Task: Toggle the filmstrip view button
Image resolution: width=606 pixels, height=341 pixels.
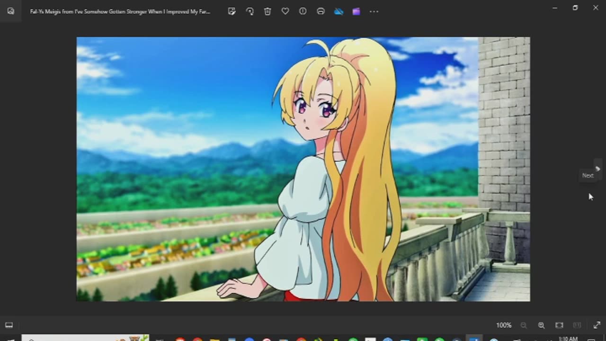Action: click(9, 325)
